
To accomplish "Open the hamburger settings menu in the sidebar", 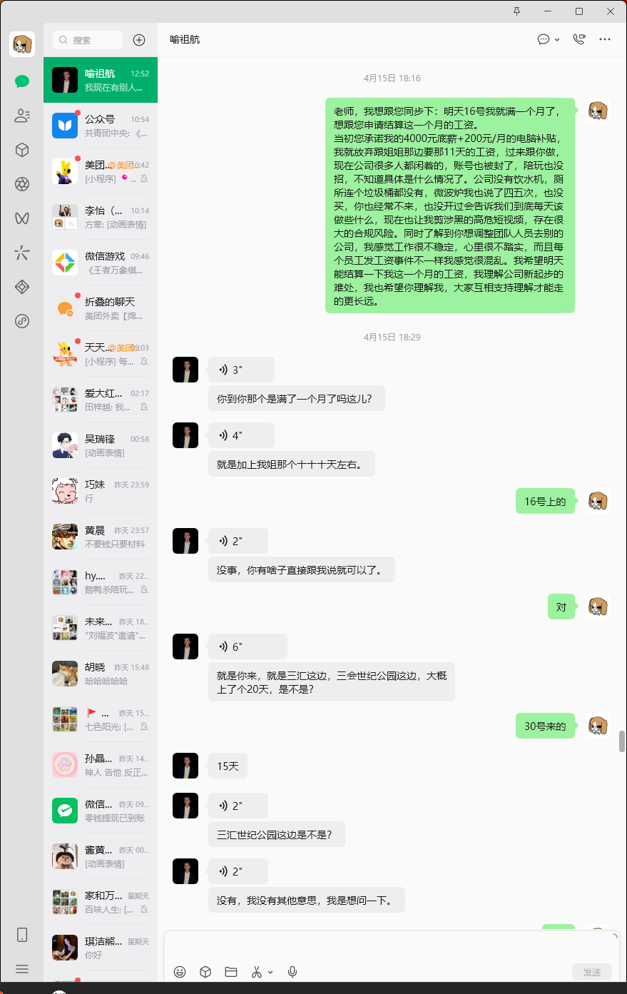I will coord(22,969).
